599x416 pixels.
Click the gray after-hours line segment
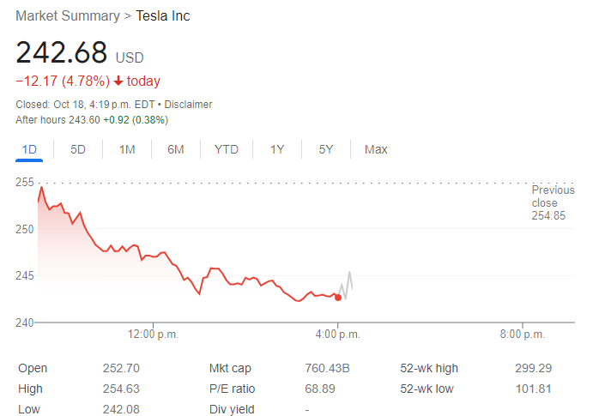(x=348, y=281)
